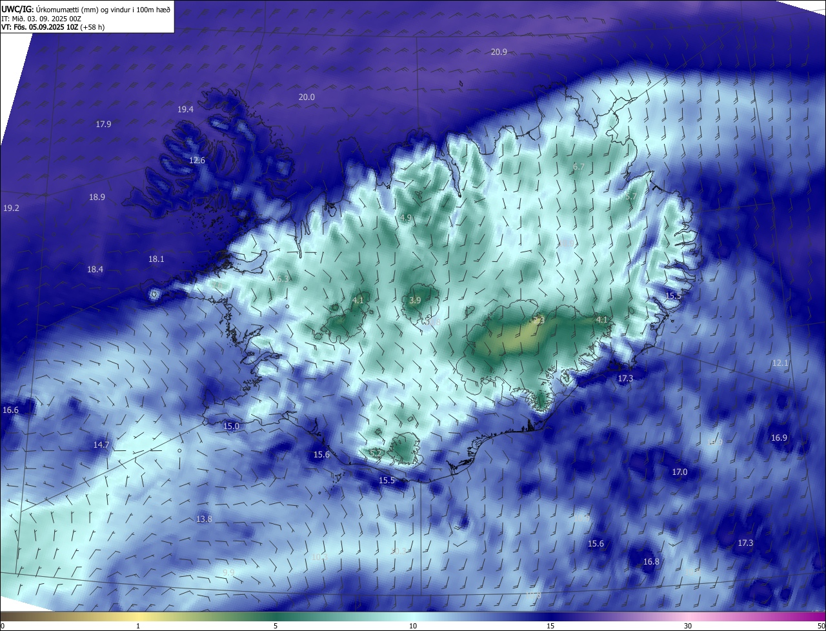Click the 19.4 value label

click(x=185, y=109)
